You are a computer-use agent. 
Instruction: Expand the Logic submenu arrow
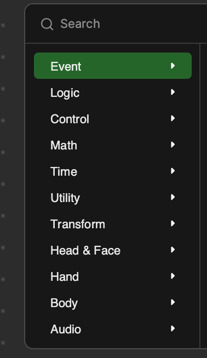(173, 92)
